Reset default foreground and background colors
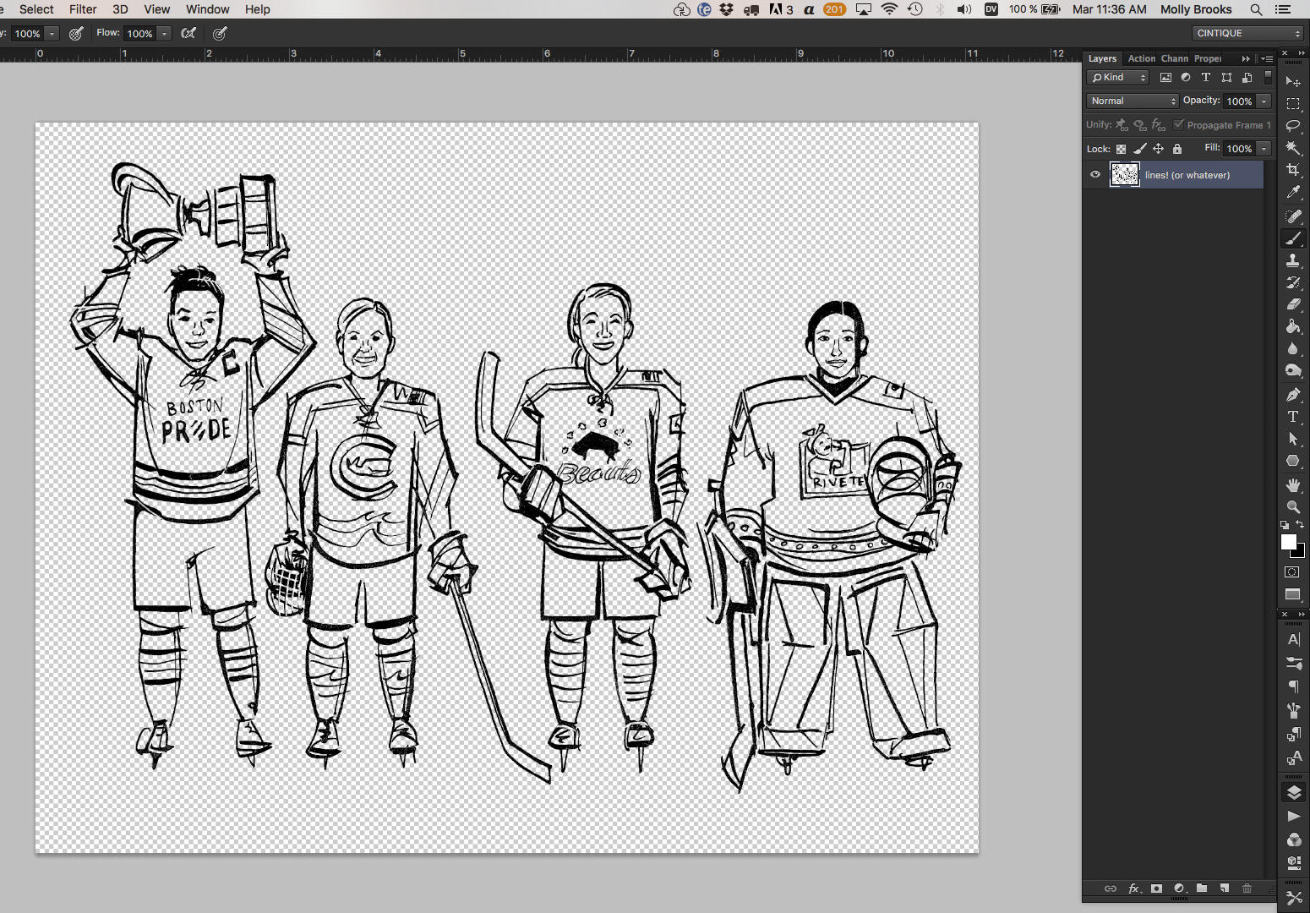1310x913 pixels. (x=1285, y=525)
